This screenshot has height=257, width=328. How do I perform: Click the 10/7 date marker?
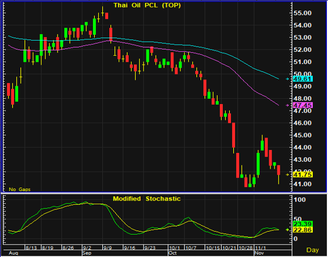point(191,248)
